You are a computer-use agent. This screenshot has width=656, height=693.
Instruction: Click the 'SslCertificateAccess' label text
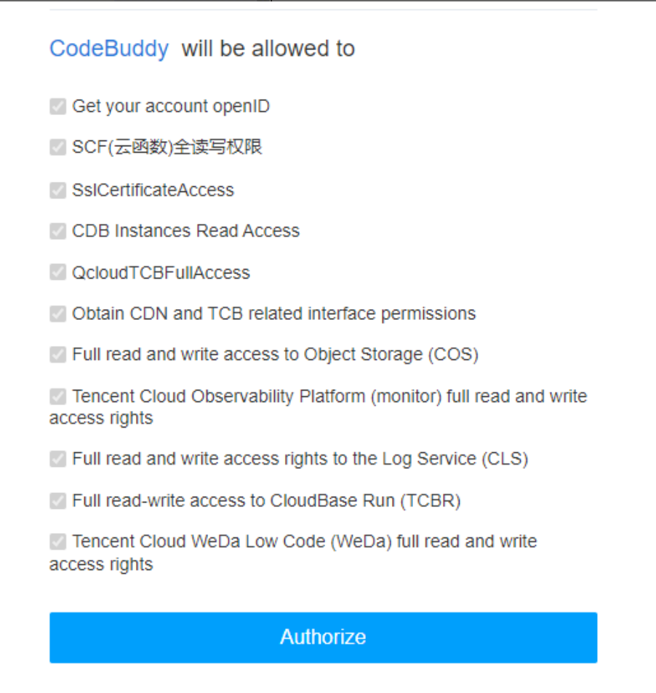click(x=153, y=191)
